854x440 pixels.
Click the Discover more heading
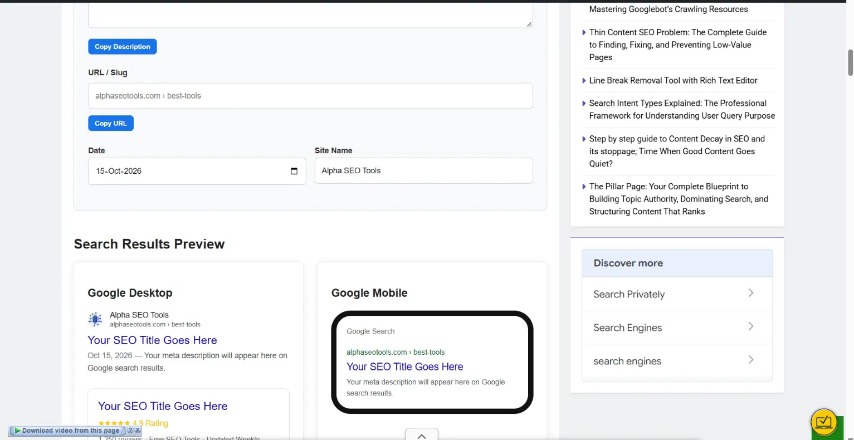[628, 263]
